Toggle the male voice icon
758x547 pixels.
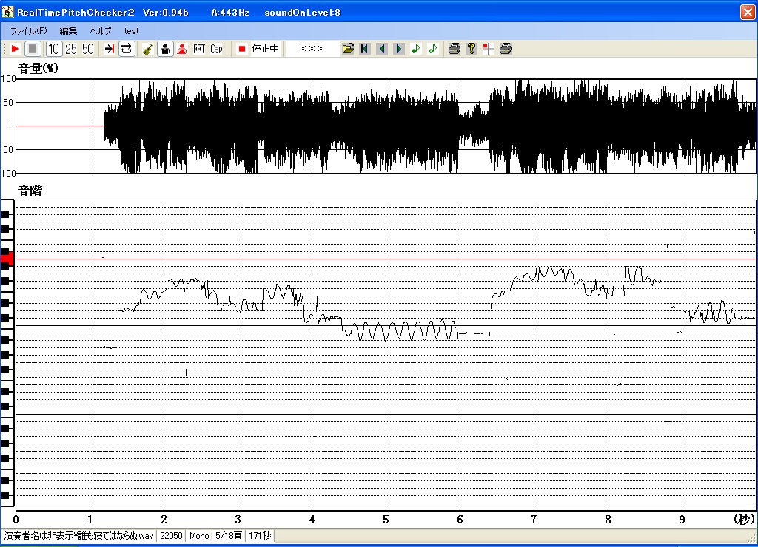pos(165,49)
